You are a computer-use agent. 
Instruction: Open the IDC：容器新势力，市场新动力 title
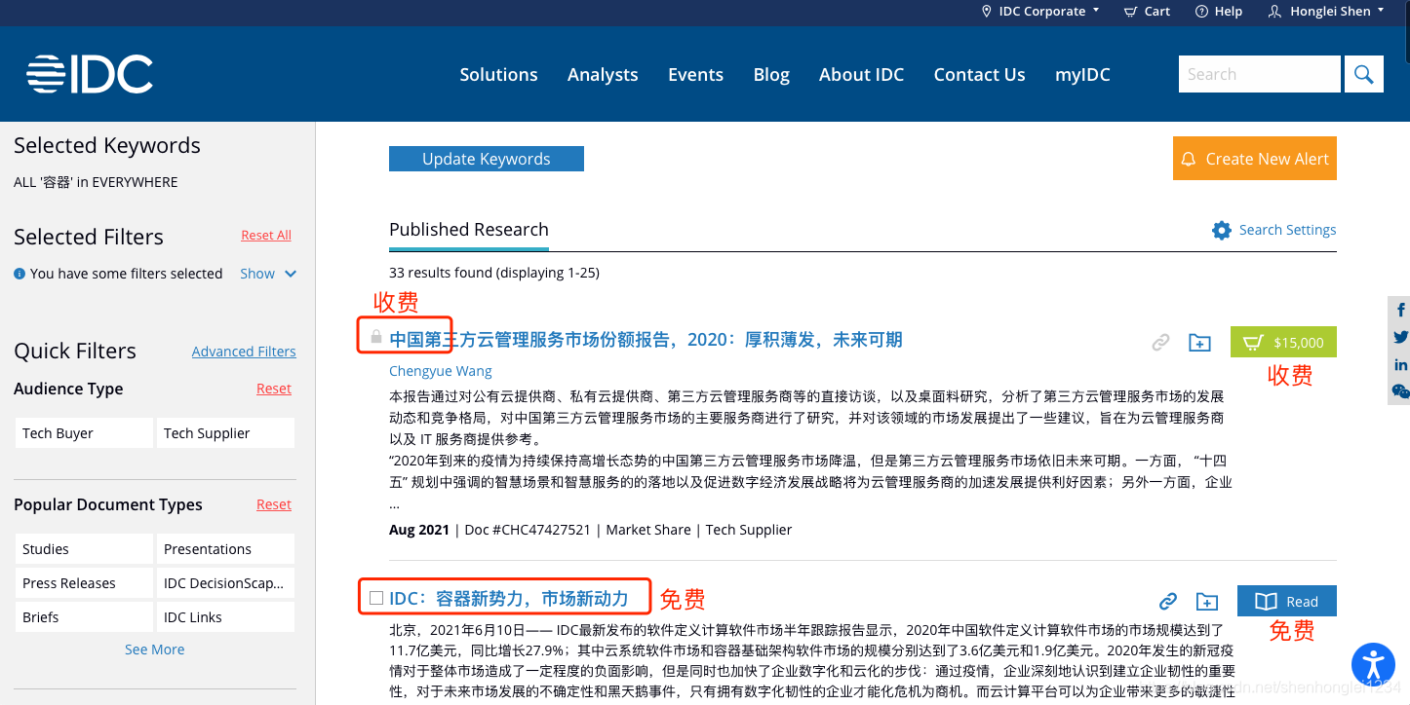(508, 598)
